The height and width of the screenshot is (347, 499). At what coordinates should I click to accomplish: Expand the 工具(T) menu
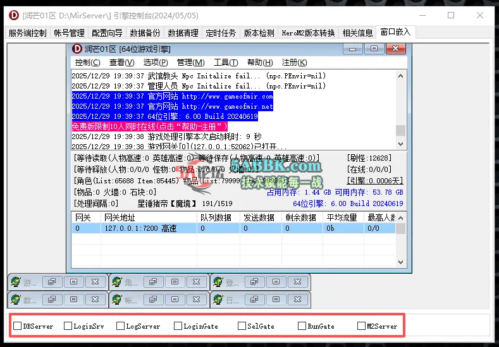(x=225, y=63)
